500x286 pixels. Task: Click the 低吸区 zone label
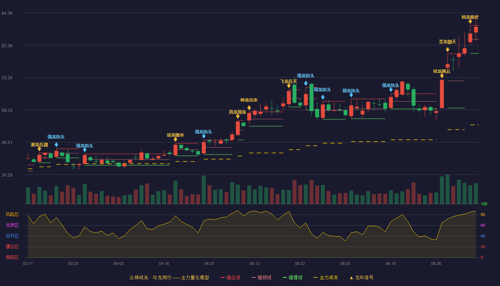click(x=12, y=257)
